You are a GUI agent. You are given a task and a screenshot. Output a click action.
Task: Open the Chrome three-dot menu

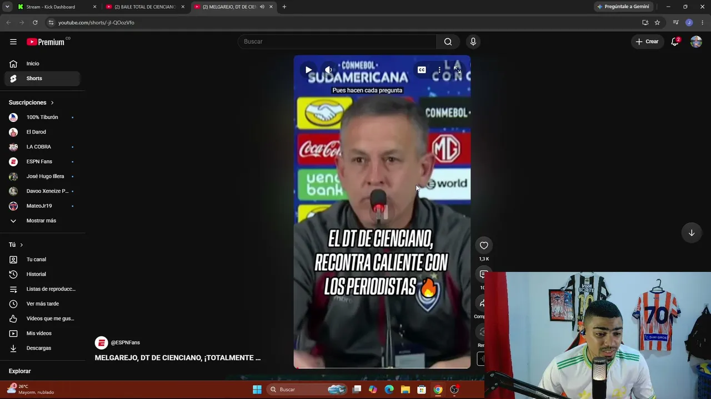(702, 23)
